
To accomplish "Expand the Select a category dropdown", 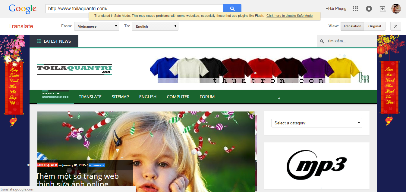I will (x=317, y=123).
